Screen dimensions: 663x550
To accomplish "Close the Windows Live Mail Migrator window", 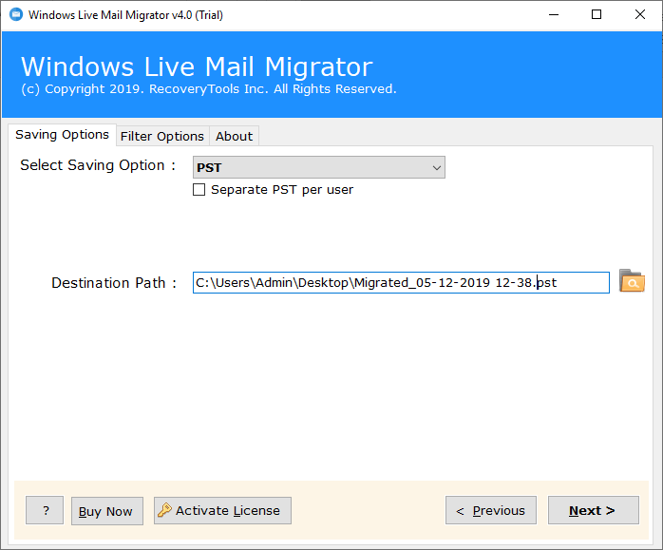I will coord(640,15).
